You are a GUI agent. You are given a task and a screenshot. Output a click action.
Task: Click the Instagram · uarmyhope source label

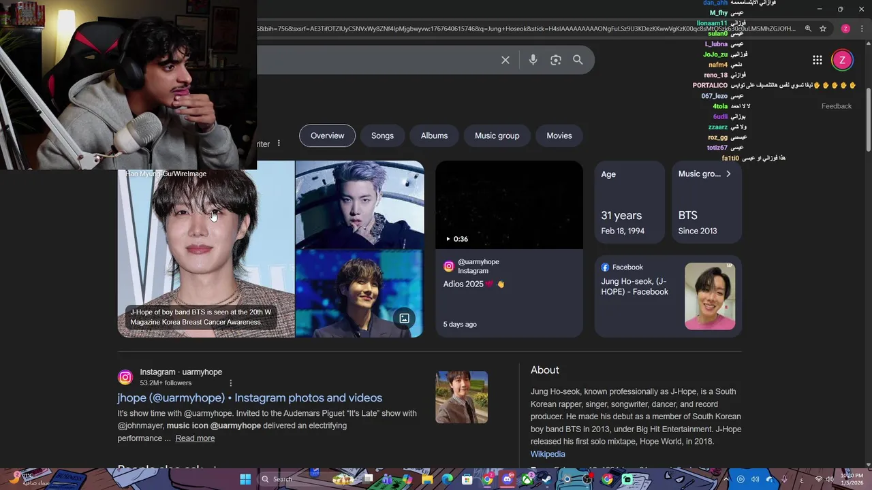coord(181,372)
